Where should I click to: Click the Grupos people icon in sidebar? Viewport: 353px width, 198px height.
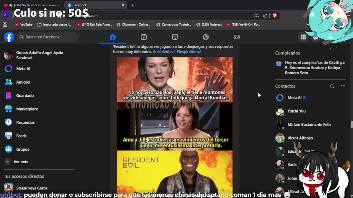9,149
